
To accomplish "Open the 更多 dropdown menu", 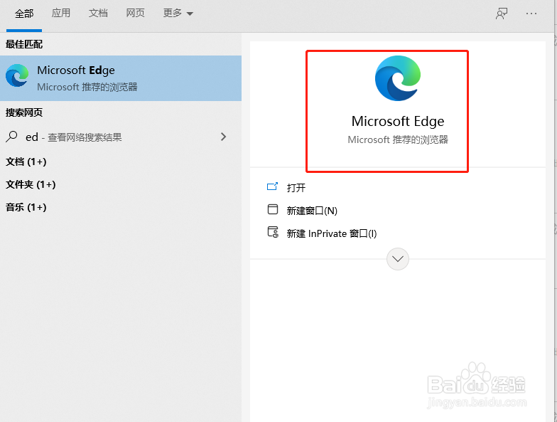I will 178,13.
